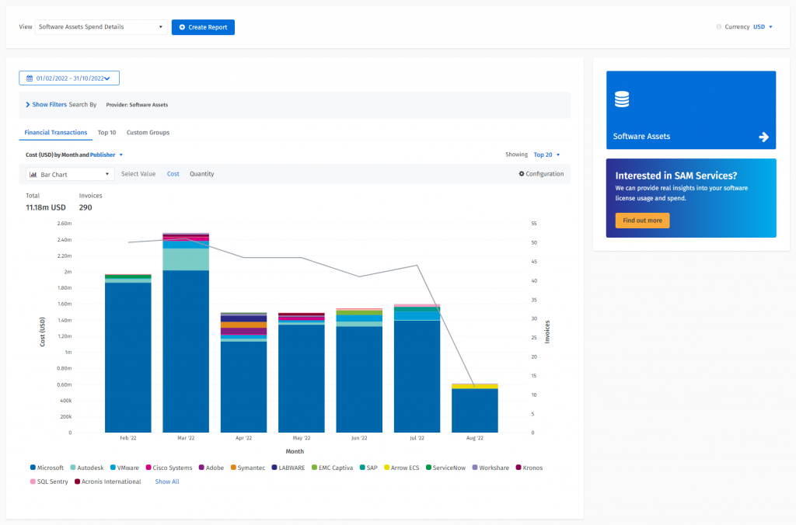Click Show All legend link

pyautogui.click(x=167, y=482)
